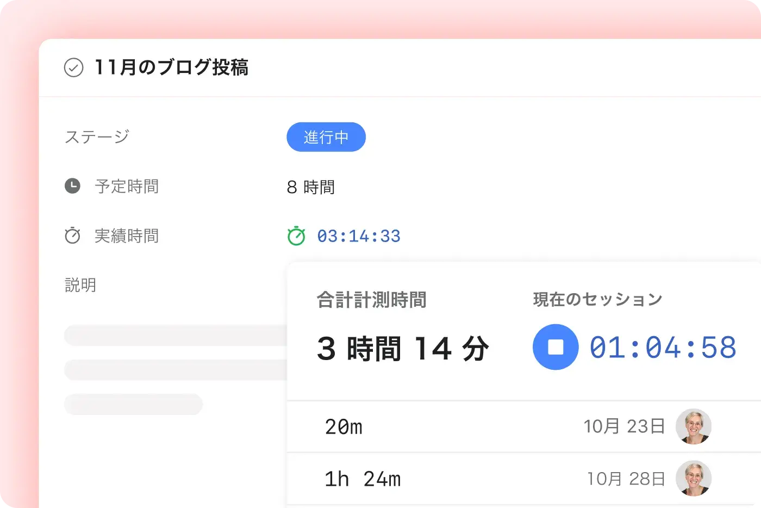Image resolution: width=761 pixels, height=508 pixels.
Task: Click the dark clock icon beside 予定時間
Action: pos(72,186)
